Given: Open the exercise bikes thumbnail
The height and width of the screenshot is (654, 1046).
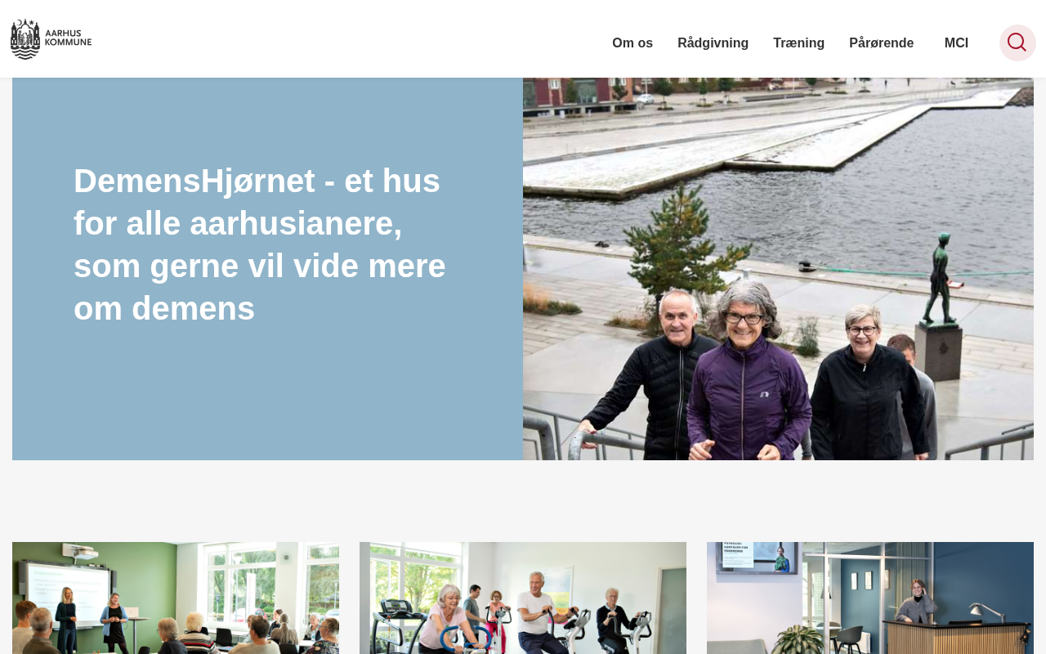Looking at the screenshot, I should click(x=523, y=598).
